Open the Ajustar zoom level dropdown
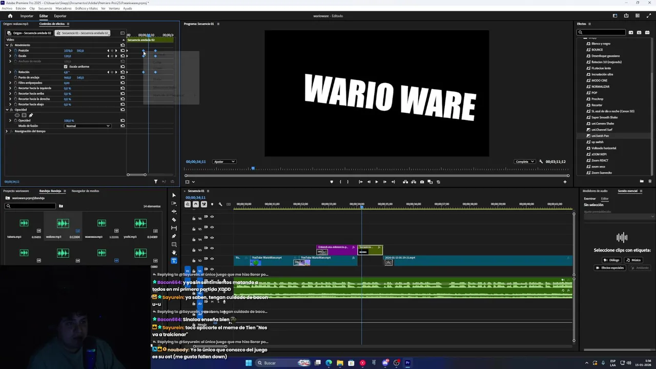The height and width of the screenshot is (369, 656). (x=224, y=161)
